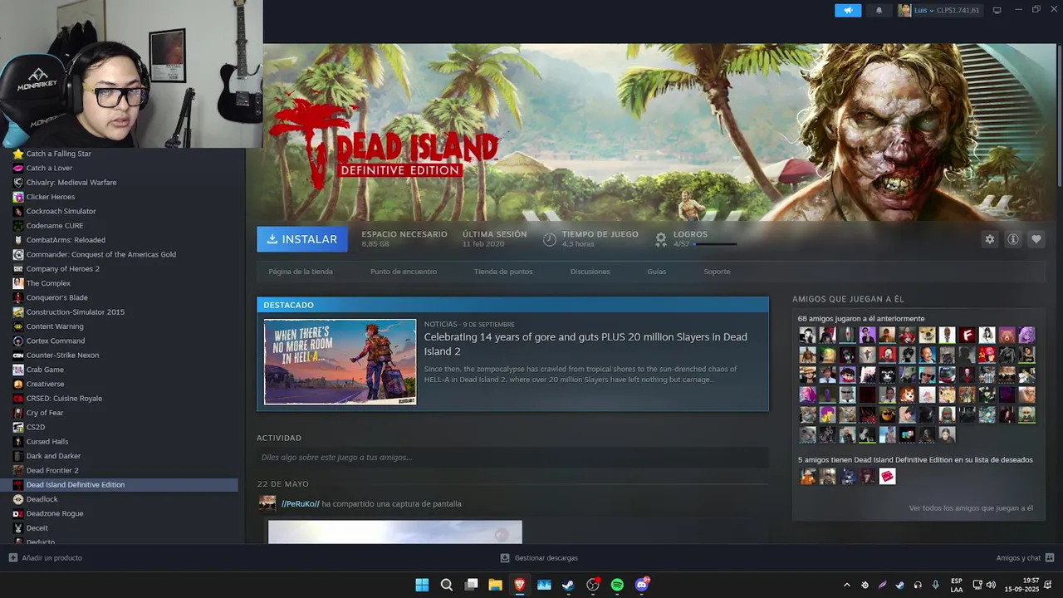Select Deadzone Rogue in library

(55, 513)
